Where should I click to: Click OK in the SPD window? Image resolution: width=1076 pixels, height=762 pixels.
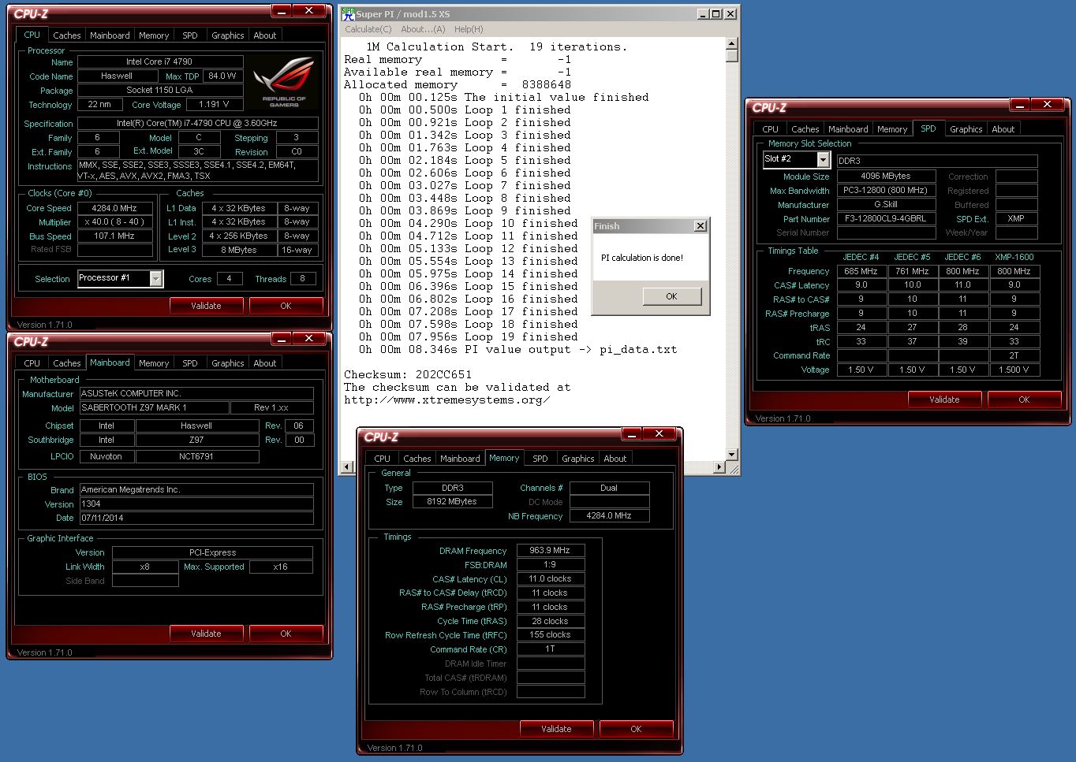click(x=1024, y=400)
